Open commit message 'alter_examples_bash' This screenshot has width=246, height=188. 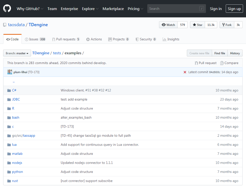pyautogui.click(x=76, y=117)
